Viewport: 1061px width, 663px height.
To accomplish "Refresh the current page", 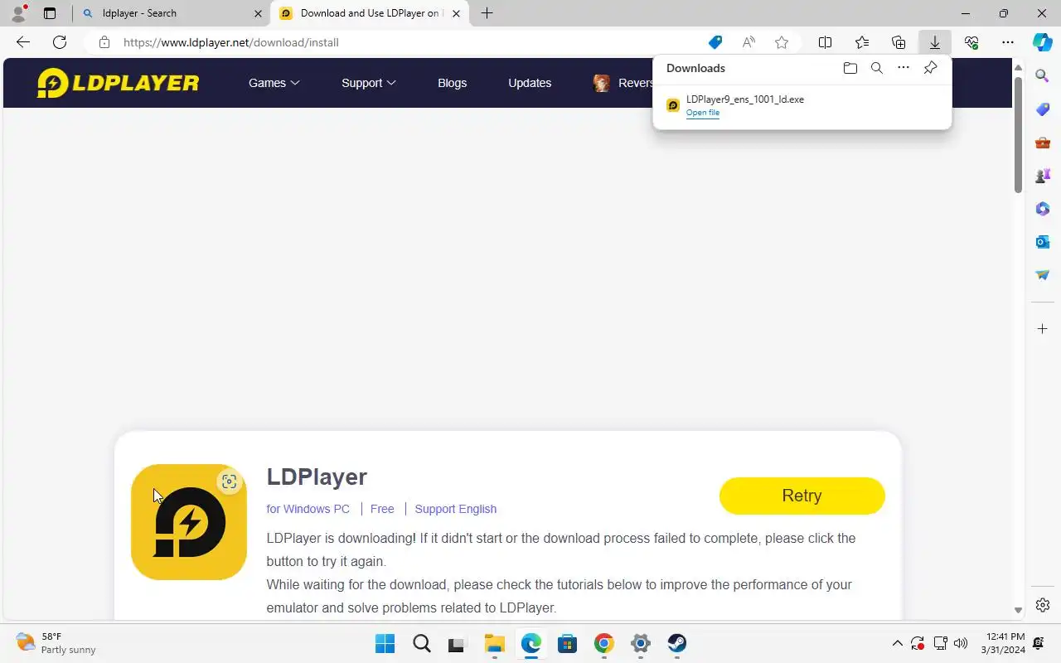I will click(x=60, y=42).
